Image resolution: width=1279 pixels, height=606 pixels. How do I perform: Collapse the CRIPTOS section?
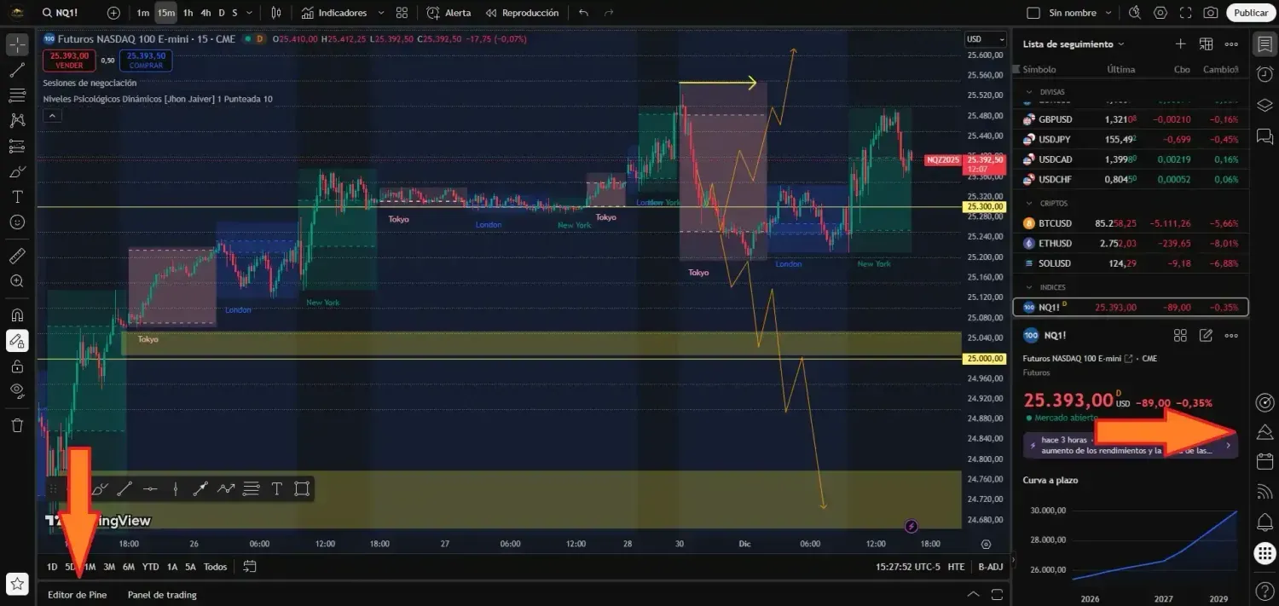(x=1028, y=204)
